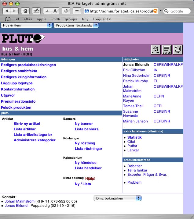Click the add bookmark plus button
Screen dimensions: 194x219
click(x=77, y=11)
